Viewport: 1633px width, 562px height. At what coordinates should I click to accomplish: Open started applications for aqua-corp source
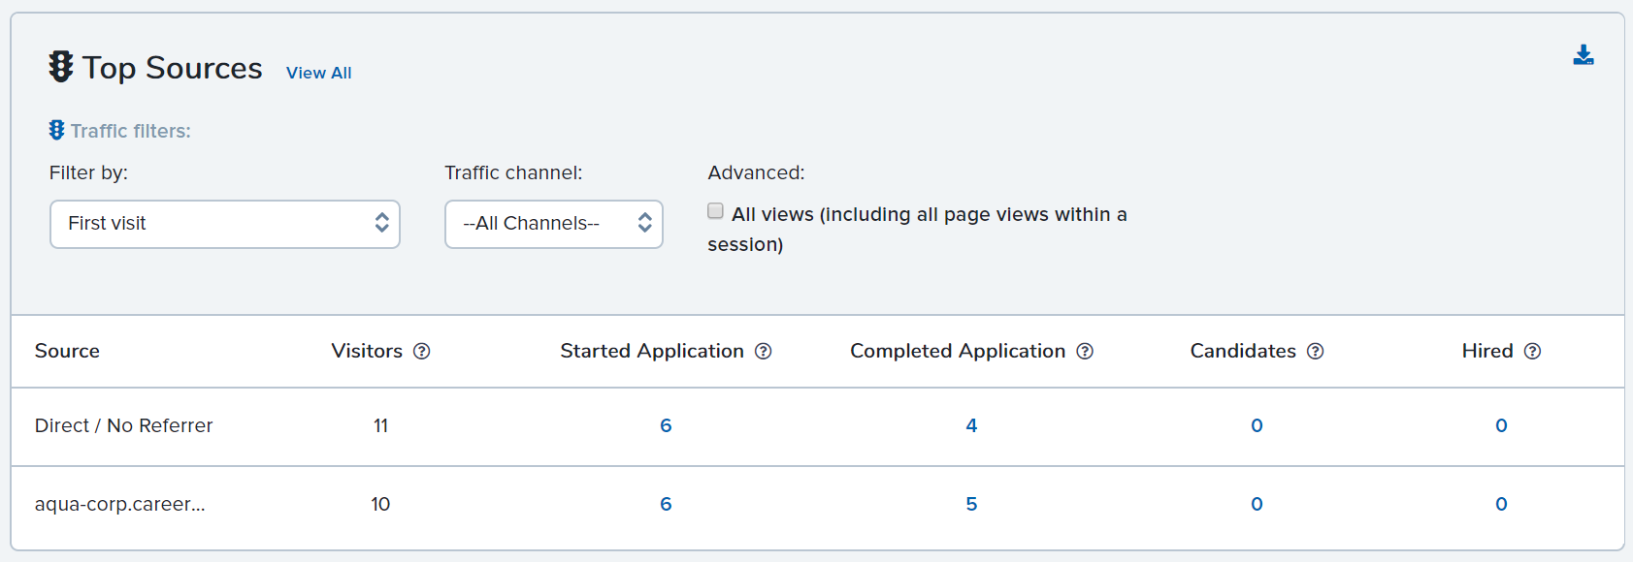[x=666, y=504]
